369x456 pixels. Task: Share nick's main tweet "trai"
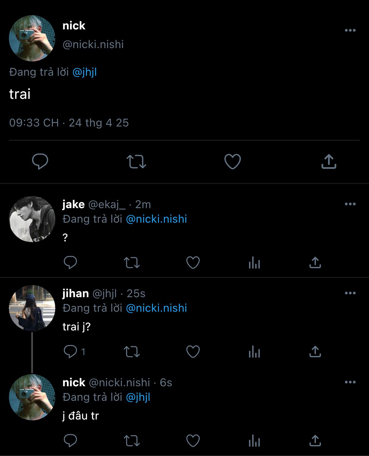tap(329, 161)
